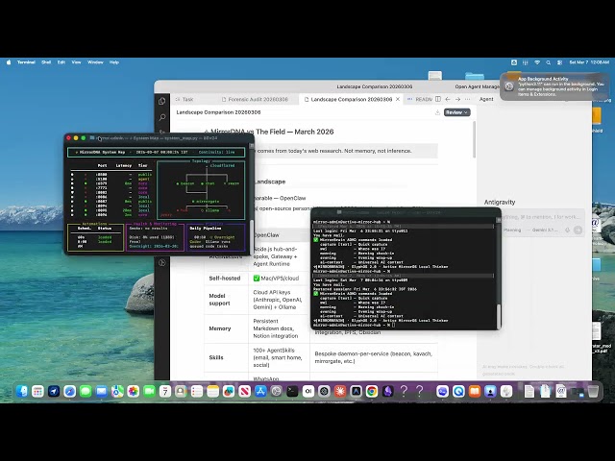This screenshot has width=615, height=461.
Task: Open Maps from the Dock
Action: click(x=117, y=391)
